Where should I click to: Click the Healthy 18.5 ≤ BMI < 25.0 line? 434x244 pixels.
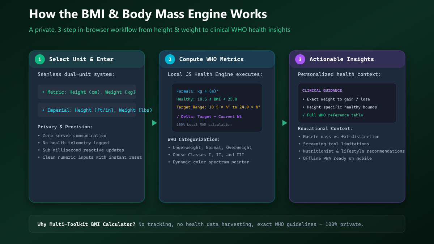click(x=207, y=99)
